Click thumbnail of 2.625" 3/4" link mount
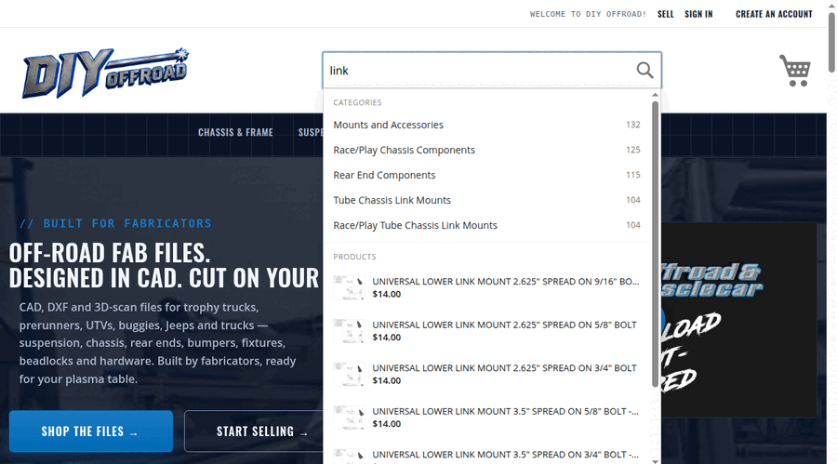This screenshot has height=464, width=837. [349, 375]
